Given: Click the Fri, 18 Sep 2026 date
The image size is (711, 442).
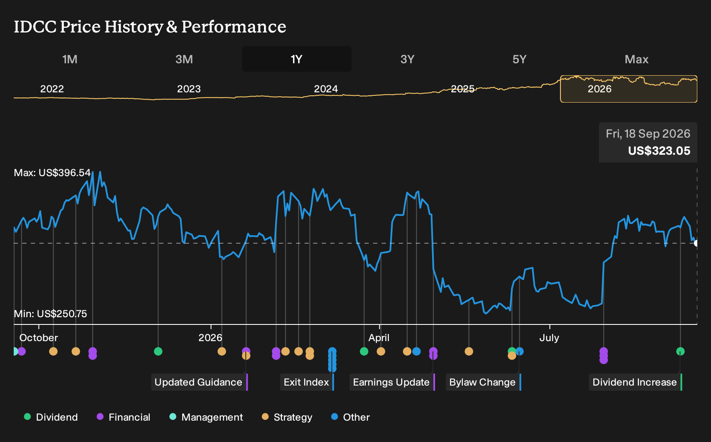Looking at the screenshot, I should [x=648, y=134].
